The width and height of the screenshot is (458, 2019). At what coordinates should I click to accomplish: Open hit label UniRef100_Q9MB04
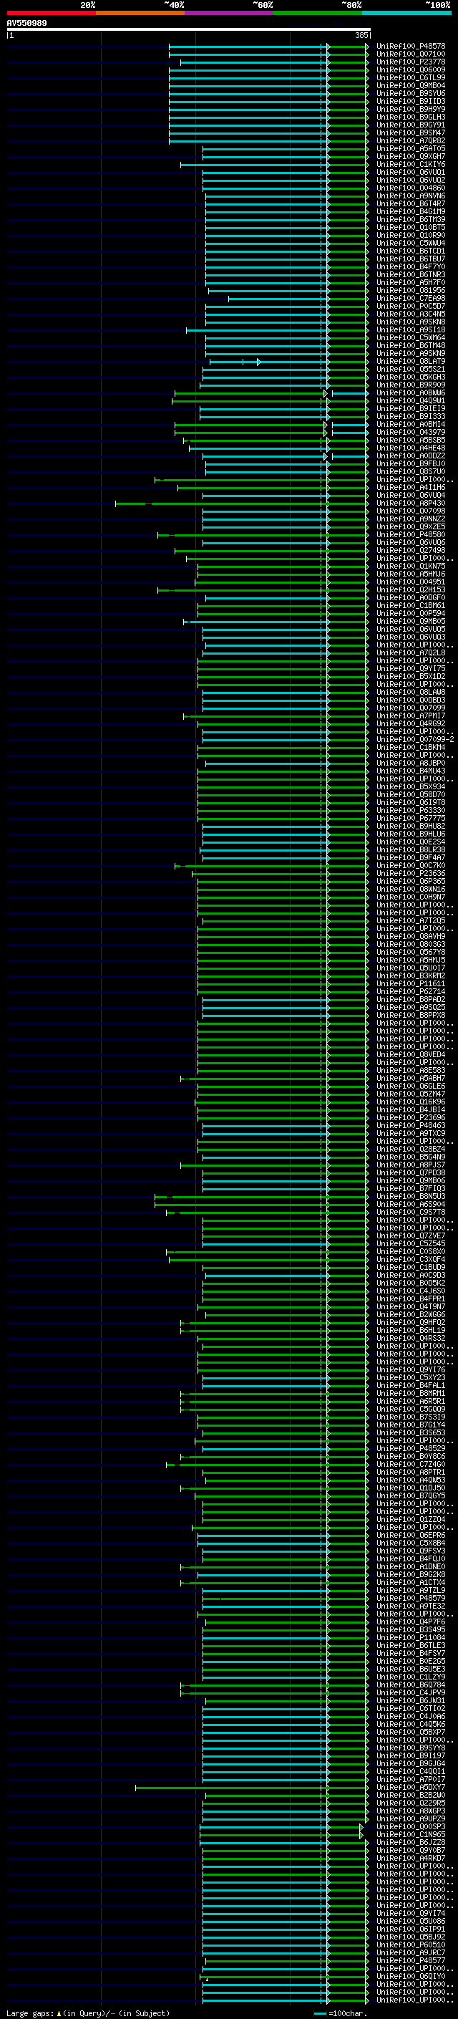pos(411,85)
